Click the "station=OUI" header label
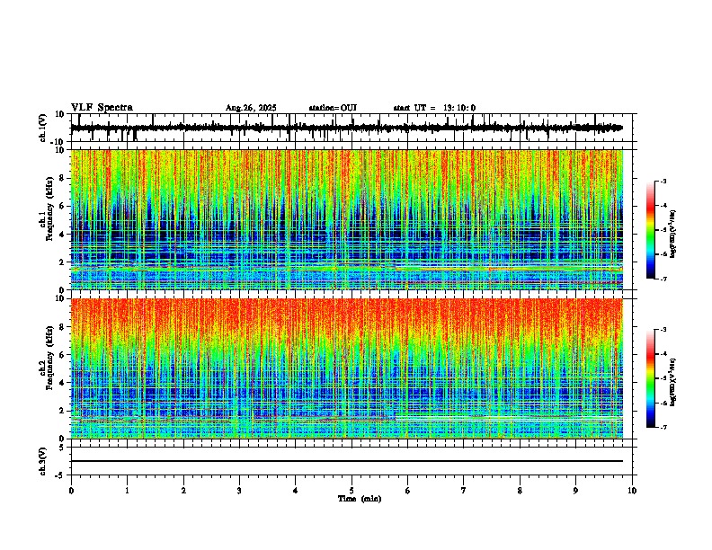This screenshot has width=712, height=550. [x=333, y=108]
